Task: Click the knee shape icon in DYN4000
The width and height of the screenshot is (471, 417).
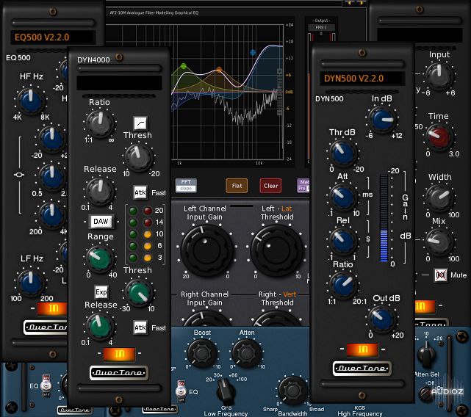Action: (x=140, y=123)
